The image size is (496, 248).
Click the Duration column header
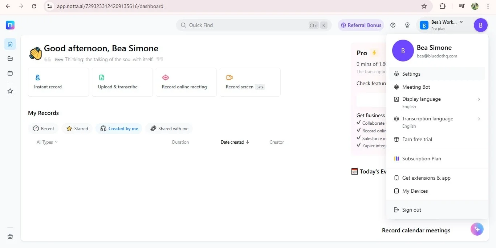coord(180,142)
